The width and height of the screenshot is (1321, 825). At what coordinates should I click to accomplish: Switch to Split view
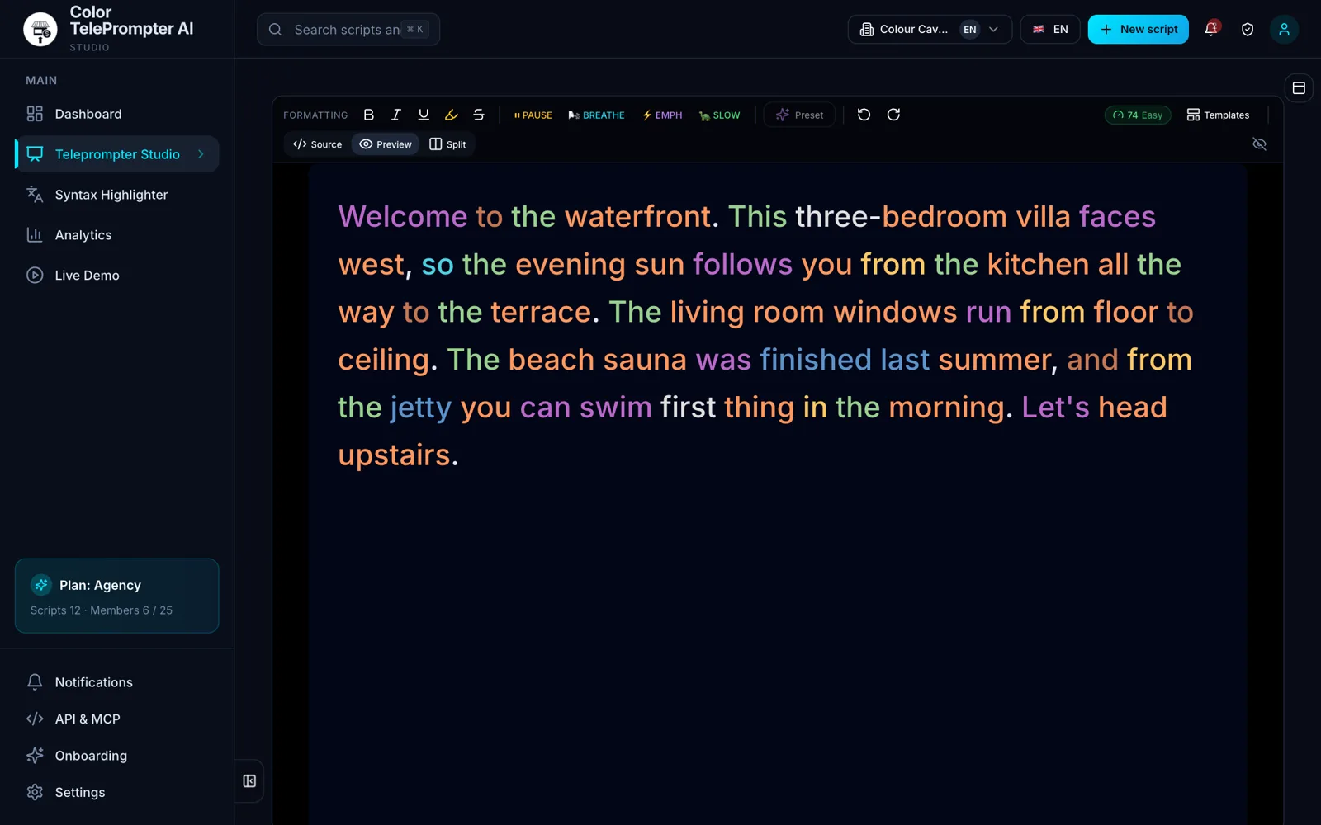click(x=447, y=144)
